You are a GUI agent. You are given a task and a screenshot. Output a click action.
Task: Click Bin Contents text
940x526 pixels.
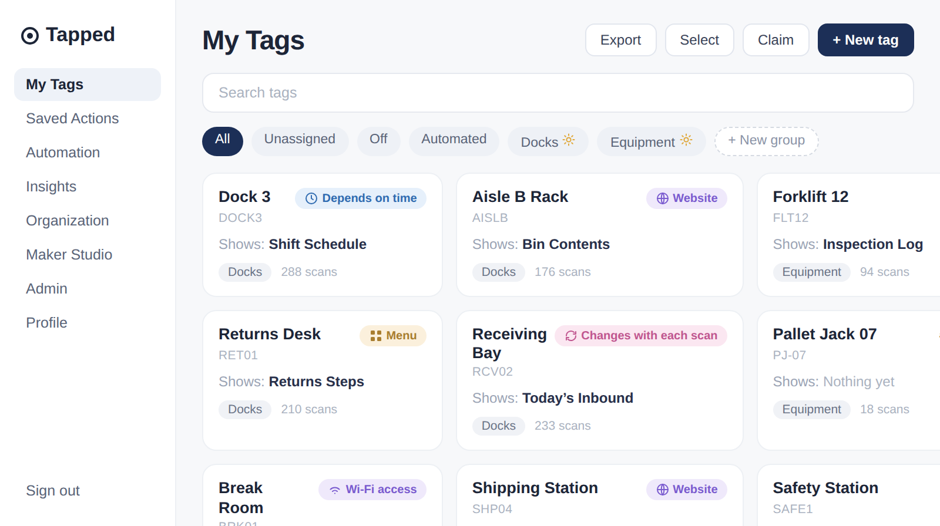pyautogui.click(x=566, y=244)
